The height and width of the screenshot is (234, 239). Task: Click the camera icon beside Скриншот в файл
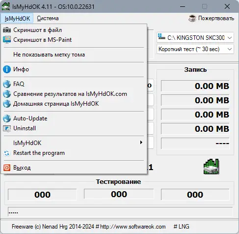pos(7,30)
